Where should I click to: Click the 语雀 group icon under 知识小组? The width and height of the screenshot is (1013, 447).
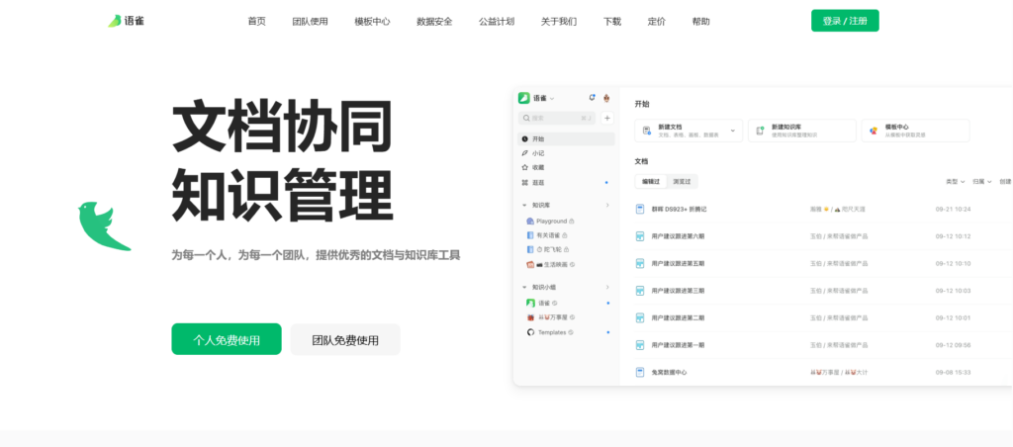pyautogui.click(x=530, y=303)
